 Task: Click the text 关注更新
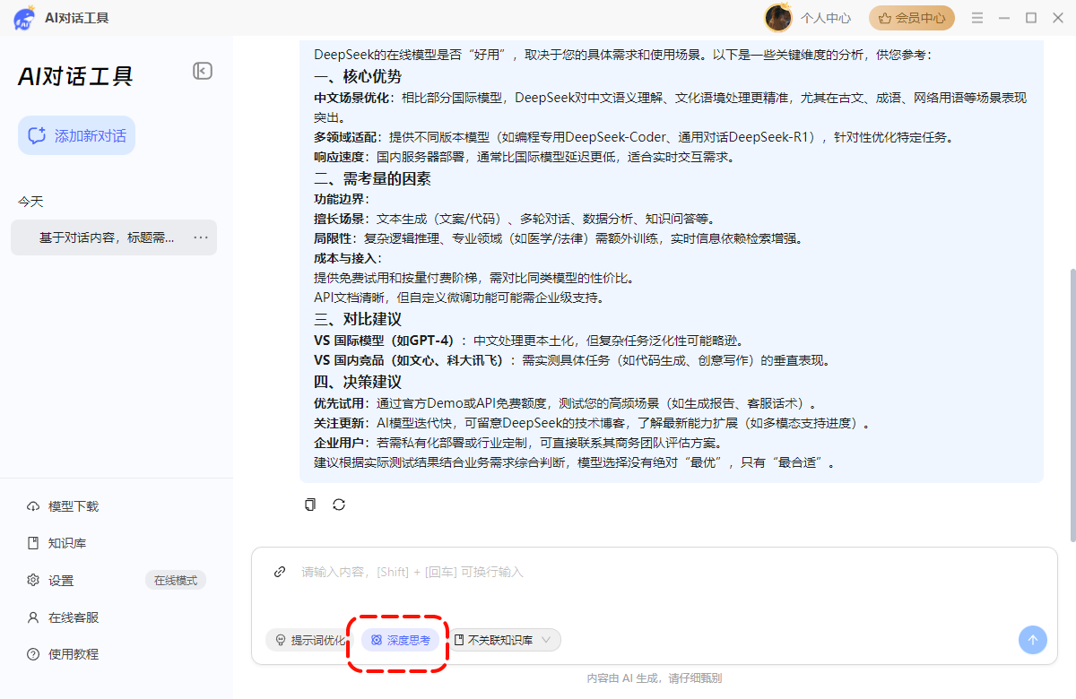(x=339, y=423)
